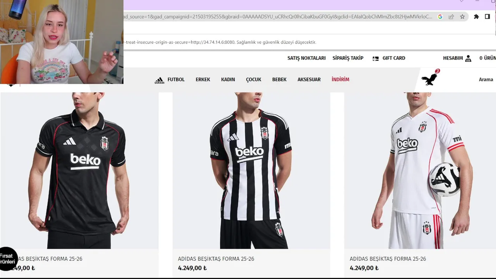Image resolution: width=496 pixels, height=279 pixels.
Task: Expand the AKSESUAR category menu
Action: click(309, 79)
